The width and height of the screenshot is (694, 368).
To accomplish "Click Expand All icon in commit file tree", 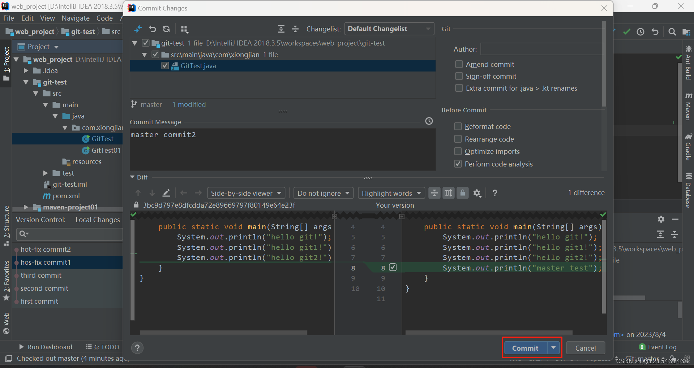I will (x=281, y=29).
